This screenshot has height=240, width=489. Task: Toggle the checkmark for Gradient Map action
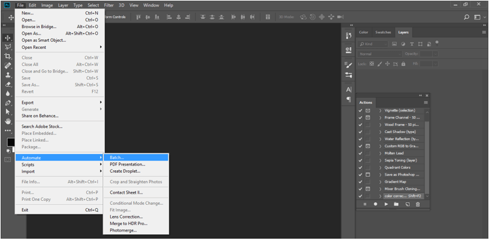tap(360, 182)
